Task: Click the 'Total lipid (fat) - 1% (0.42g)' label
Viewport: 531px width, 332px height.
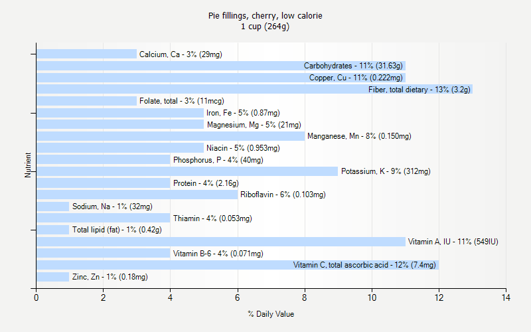Action: click(117, 230)
